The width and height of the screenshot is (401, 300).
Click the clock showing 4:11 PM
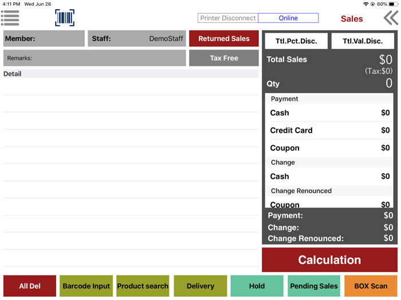tap(11, 4)
